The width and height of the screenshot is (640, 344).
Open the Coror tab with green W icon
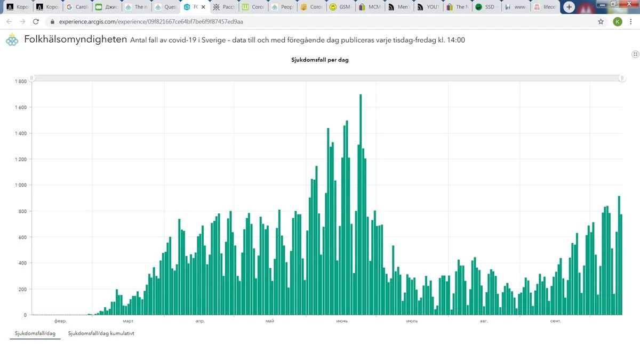tap(252, 7)
